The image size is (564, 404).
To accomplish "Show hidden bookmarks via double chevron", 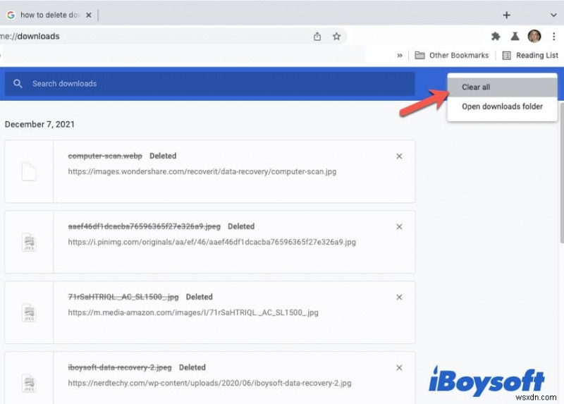I will coord(400,56).
